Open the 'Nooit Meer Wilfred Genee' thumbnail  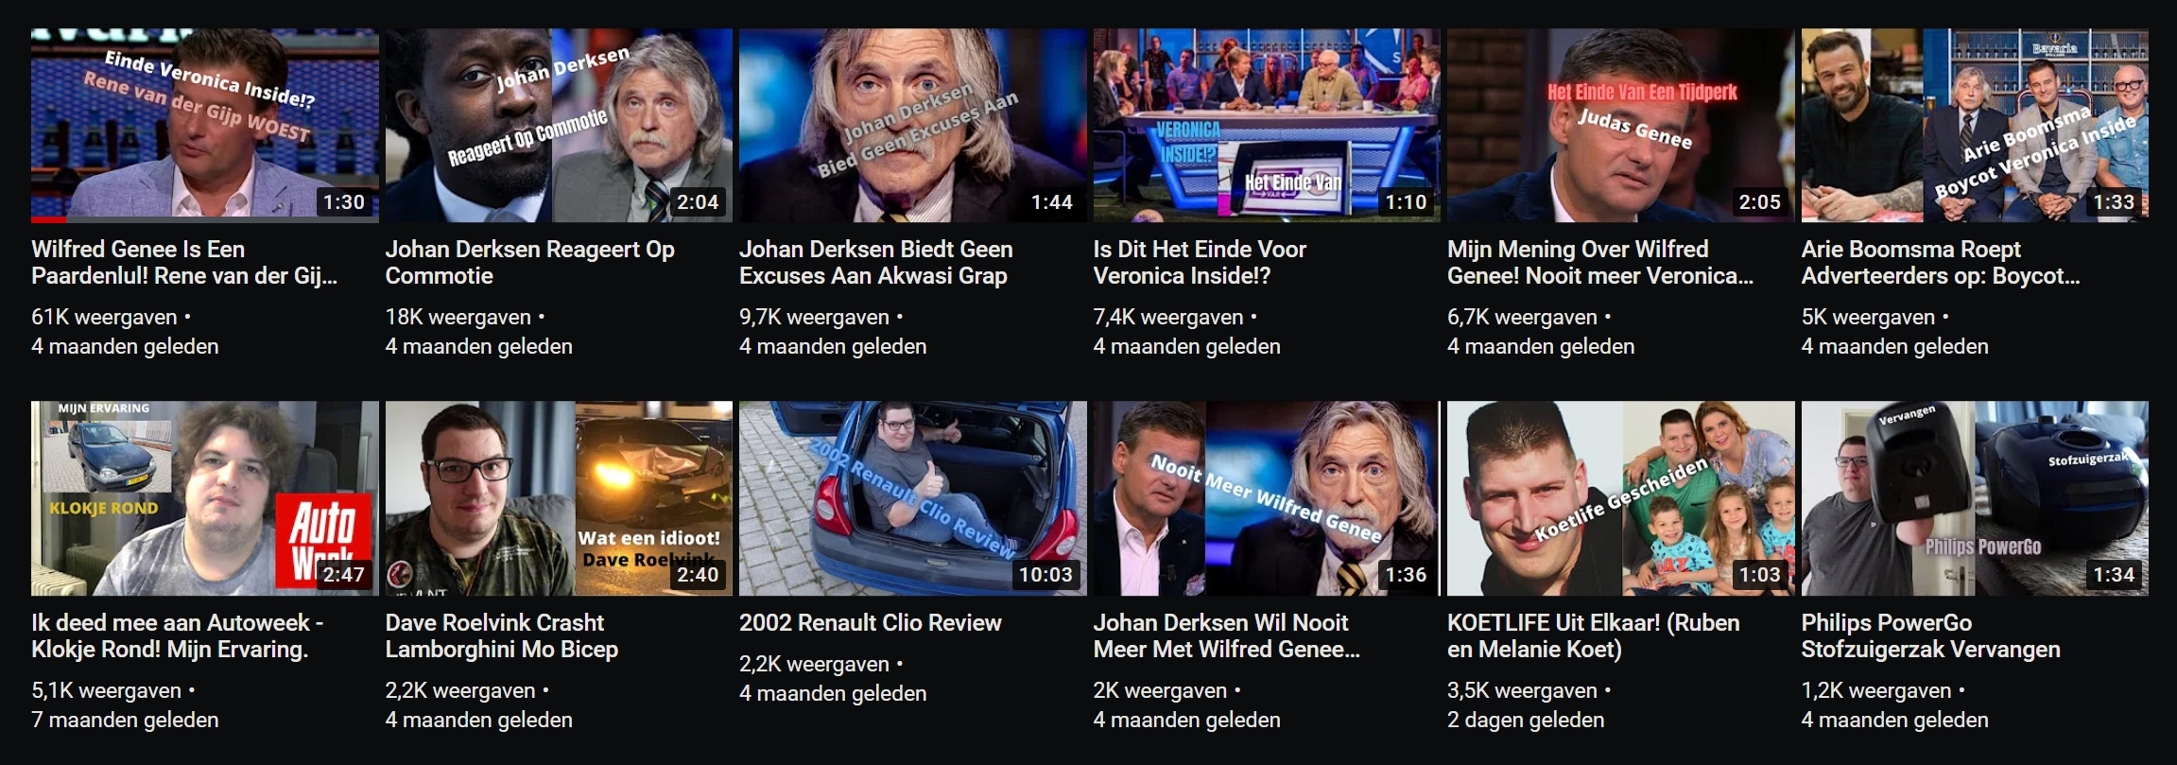[x=1267, y=498]
